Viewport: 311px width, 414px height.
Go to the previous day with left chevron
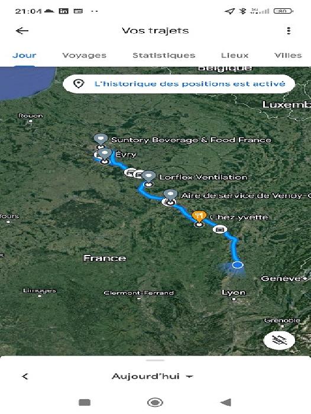[x=25, y=376]
